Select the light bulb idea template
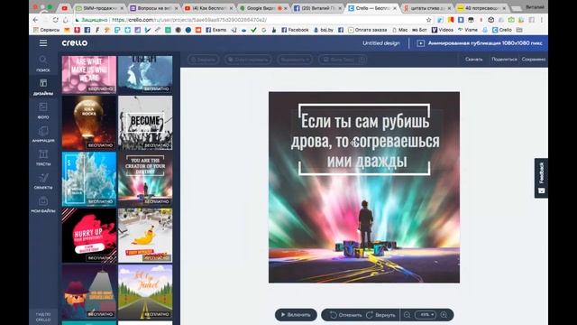577x325 pixels. (x=89, y=123)
